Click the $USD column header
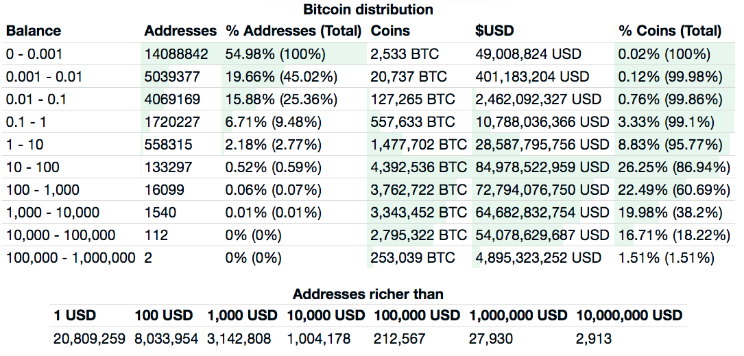 pyautogui.click(x=494, y=31)
